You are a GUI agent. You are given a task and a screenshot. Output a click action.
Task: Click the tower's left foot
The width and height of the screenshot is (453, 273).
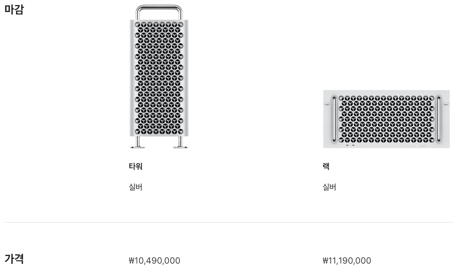point(138,142)
